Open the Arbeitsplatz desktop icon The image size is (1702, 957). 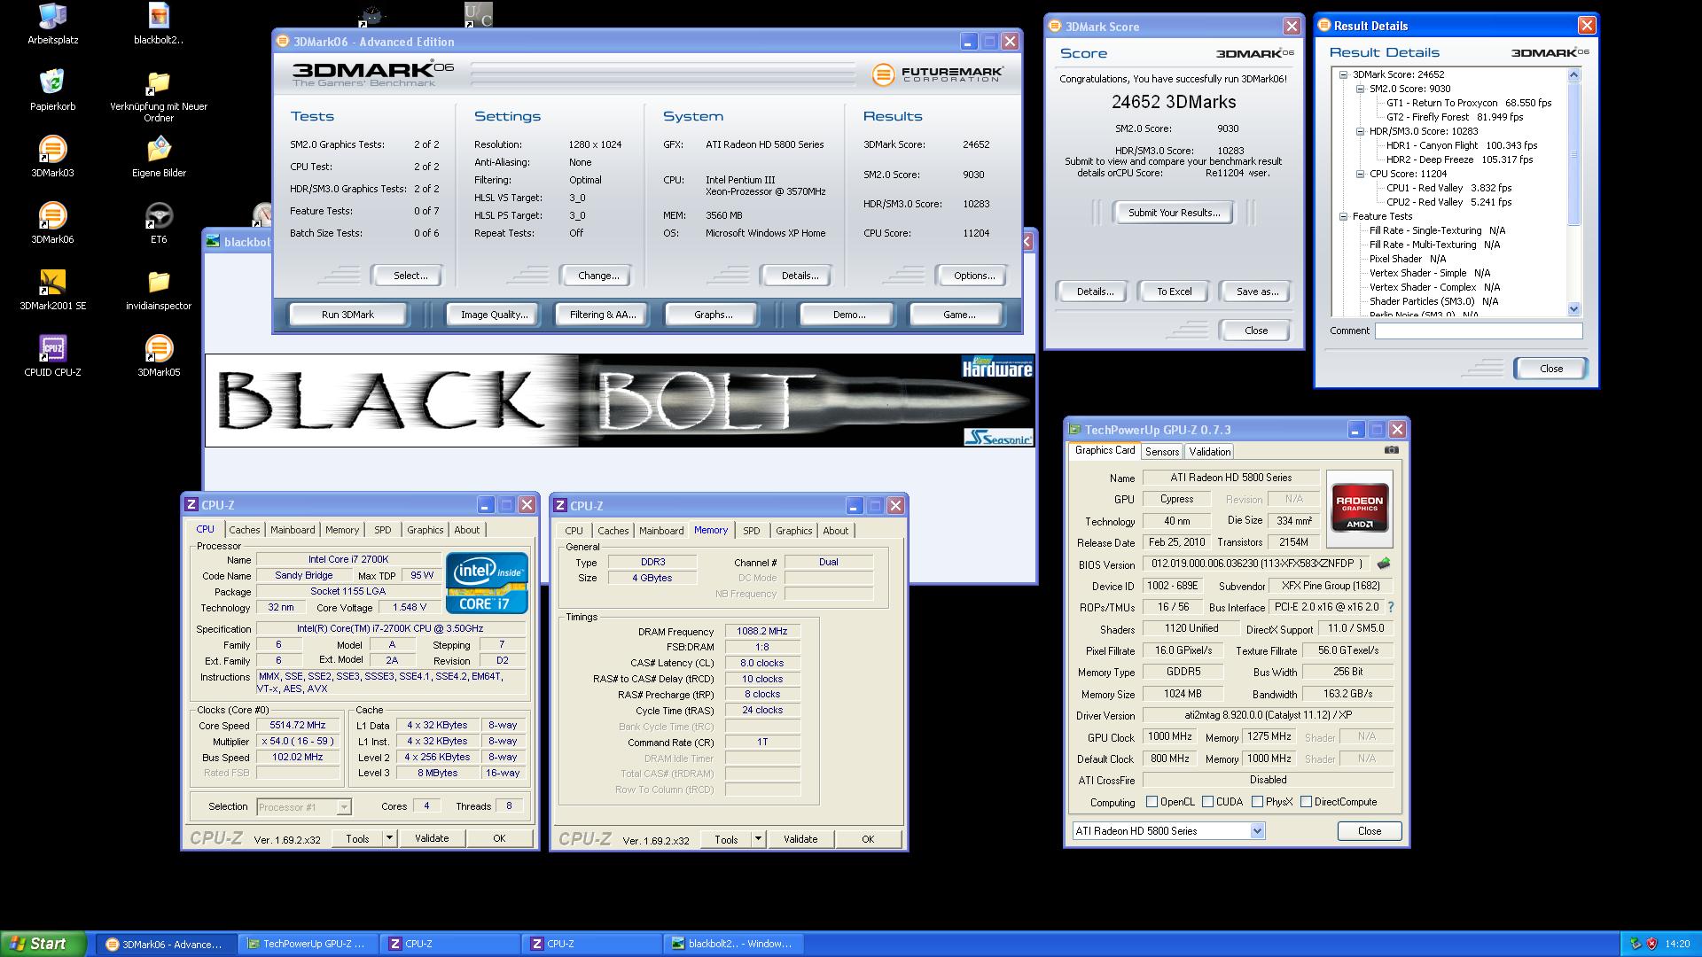(x=52, y=25)
